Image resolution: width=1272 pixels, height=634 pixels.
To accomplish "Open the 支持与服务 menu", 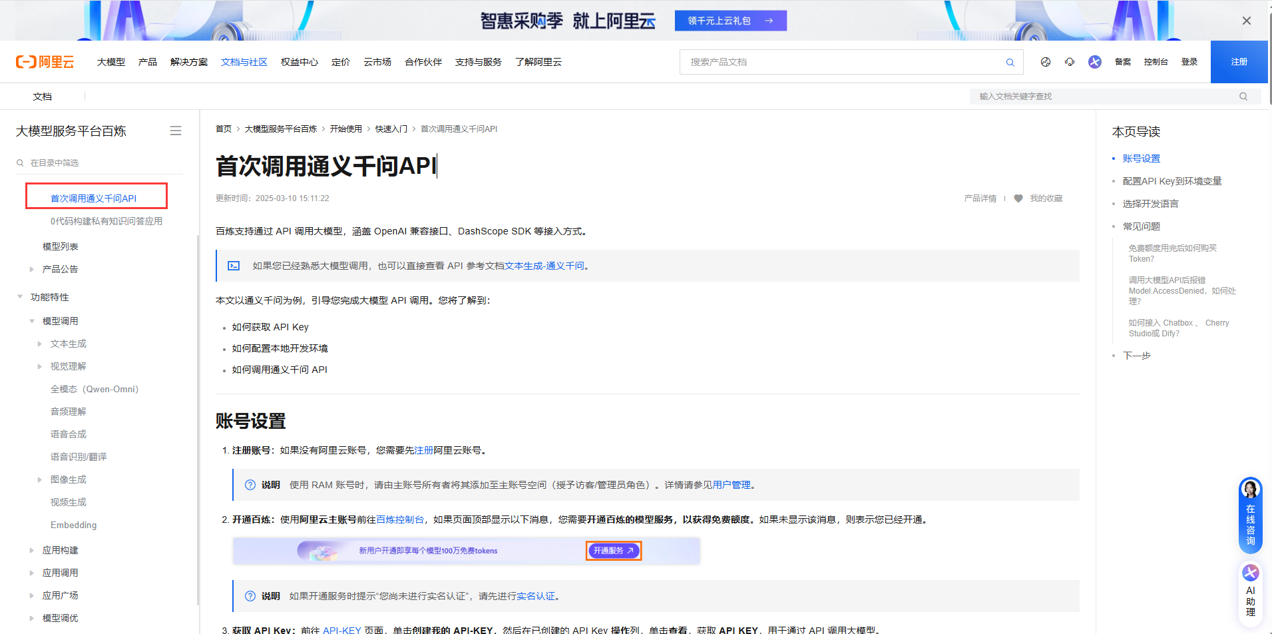I will point(479,62).
